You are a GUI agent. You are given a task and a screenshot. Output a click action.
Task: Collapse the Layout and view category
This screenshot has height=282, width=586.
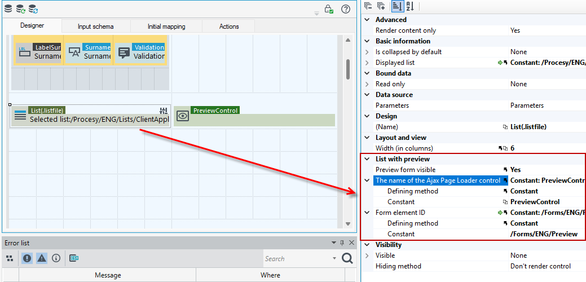(367, 138)
